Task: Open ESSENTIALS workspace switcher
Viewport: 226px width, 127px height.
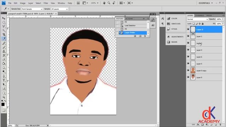Action: tap(206, 3)
